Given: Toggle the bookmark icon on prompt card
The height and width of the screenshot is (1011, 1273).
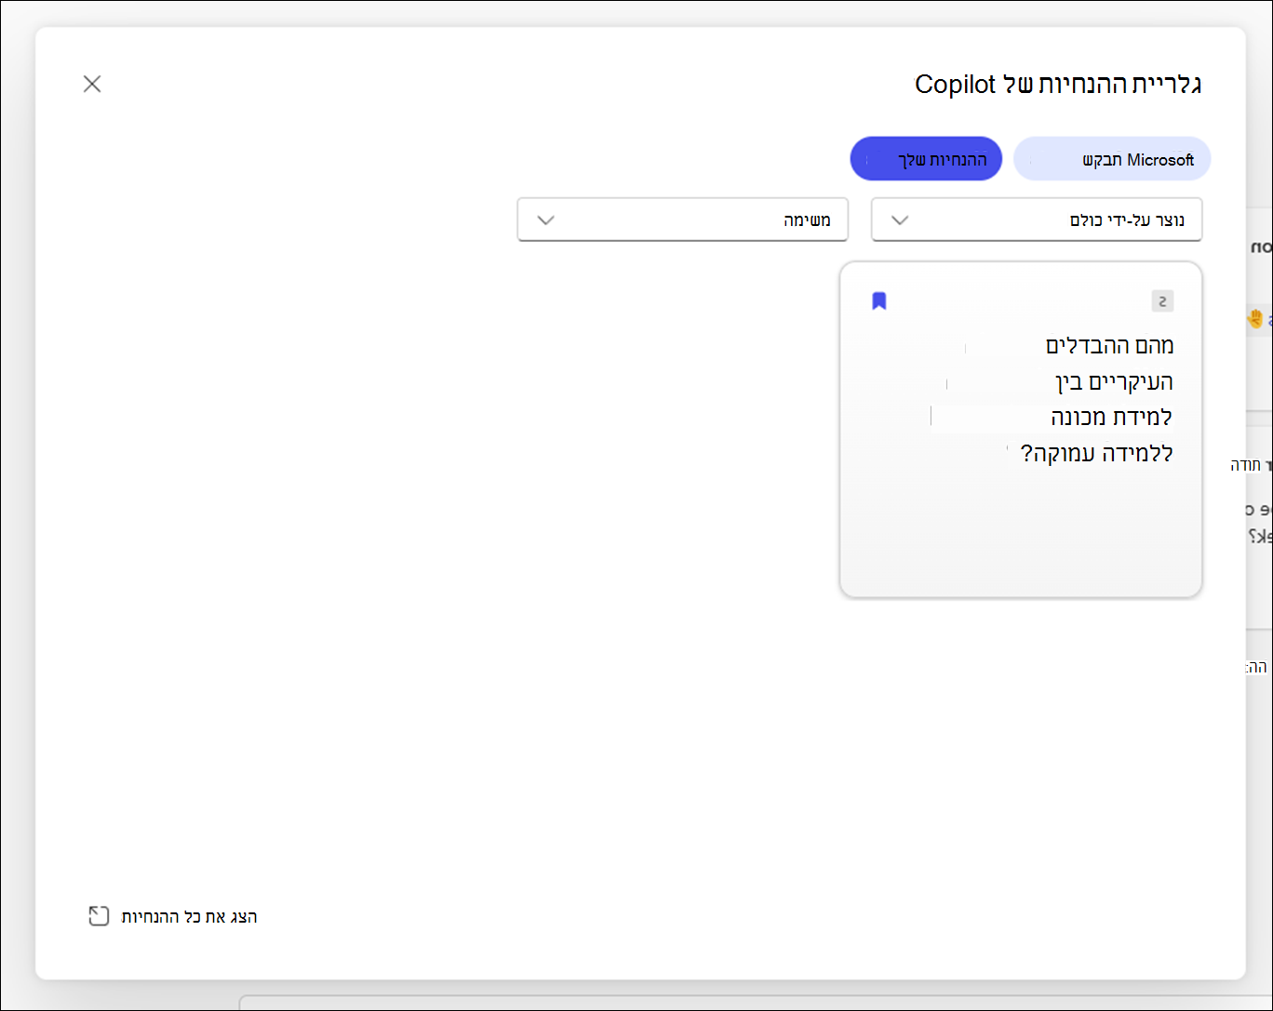Looking at the screenshot, I should (x=879, y=300).
